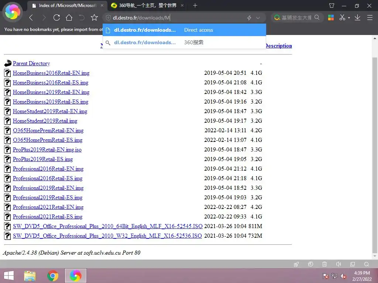Download O365HomePremRetail-EN.img
The image size is (378, 283).
tap(48, 130)
